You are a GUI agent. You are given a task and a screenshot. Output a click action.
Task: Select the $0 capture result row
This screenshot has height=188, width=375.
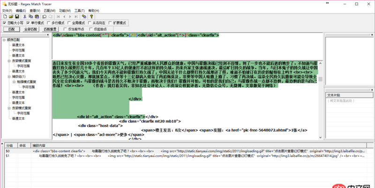pyautogui.click(x=186, y=151)
